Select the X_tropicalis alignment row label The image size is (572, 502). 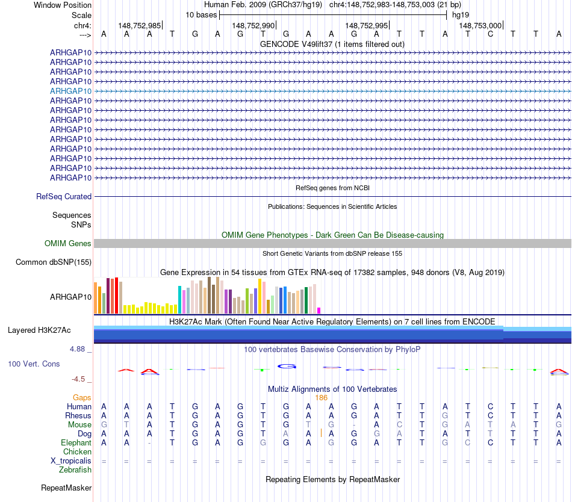coord(71,461)
